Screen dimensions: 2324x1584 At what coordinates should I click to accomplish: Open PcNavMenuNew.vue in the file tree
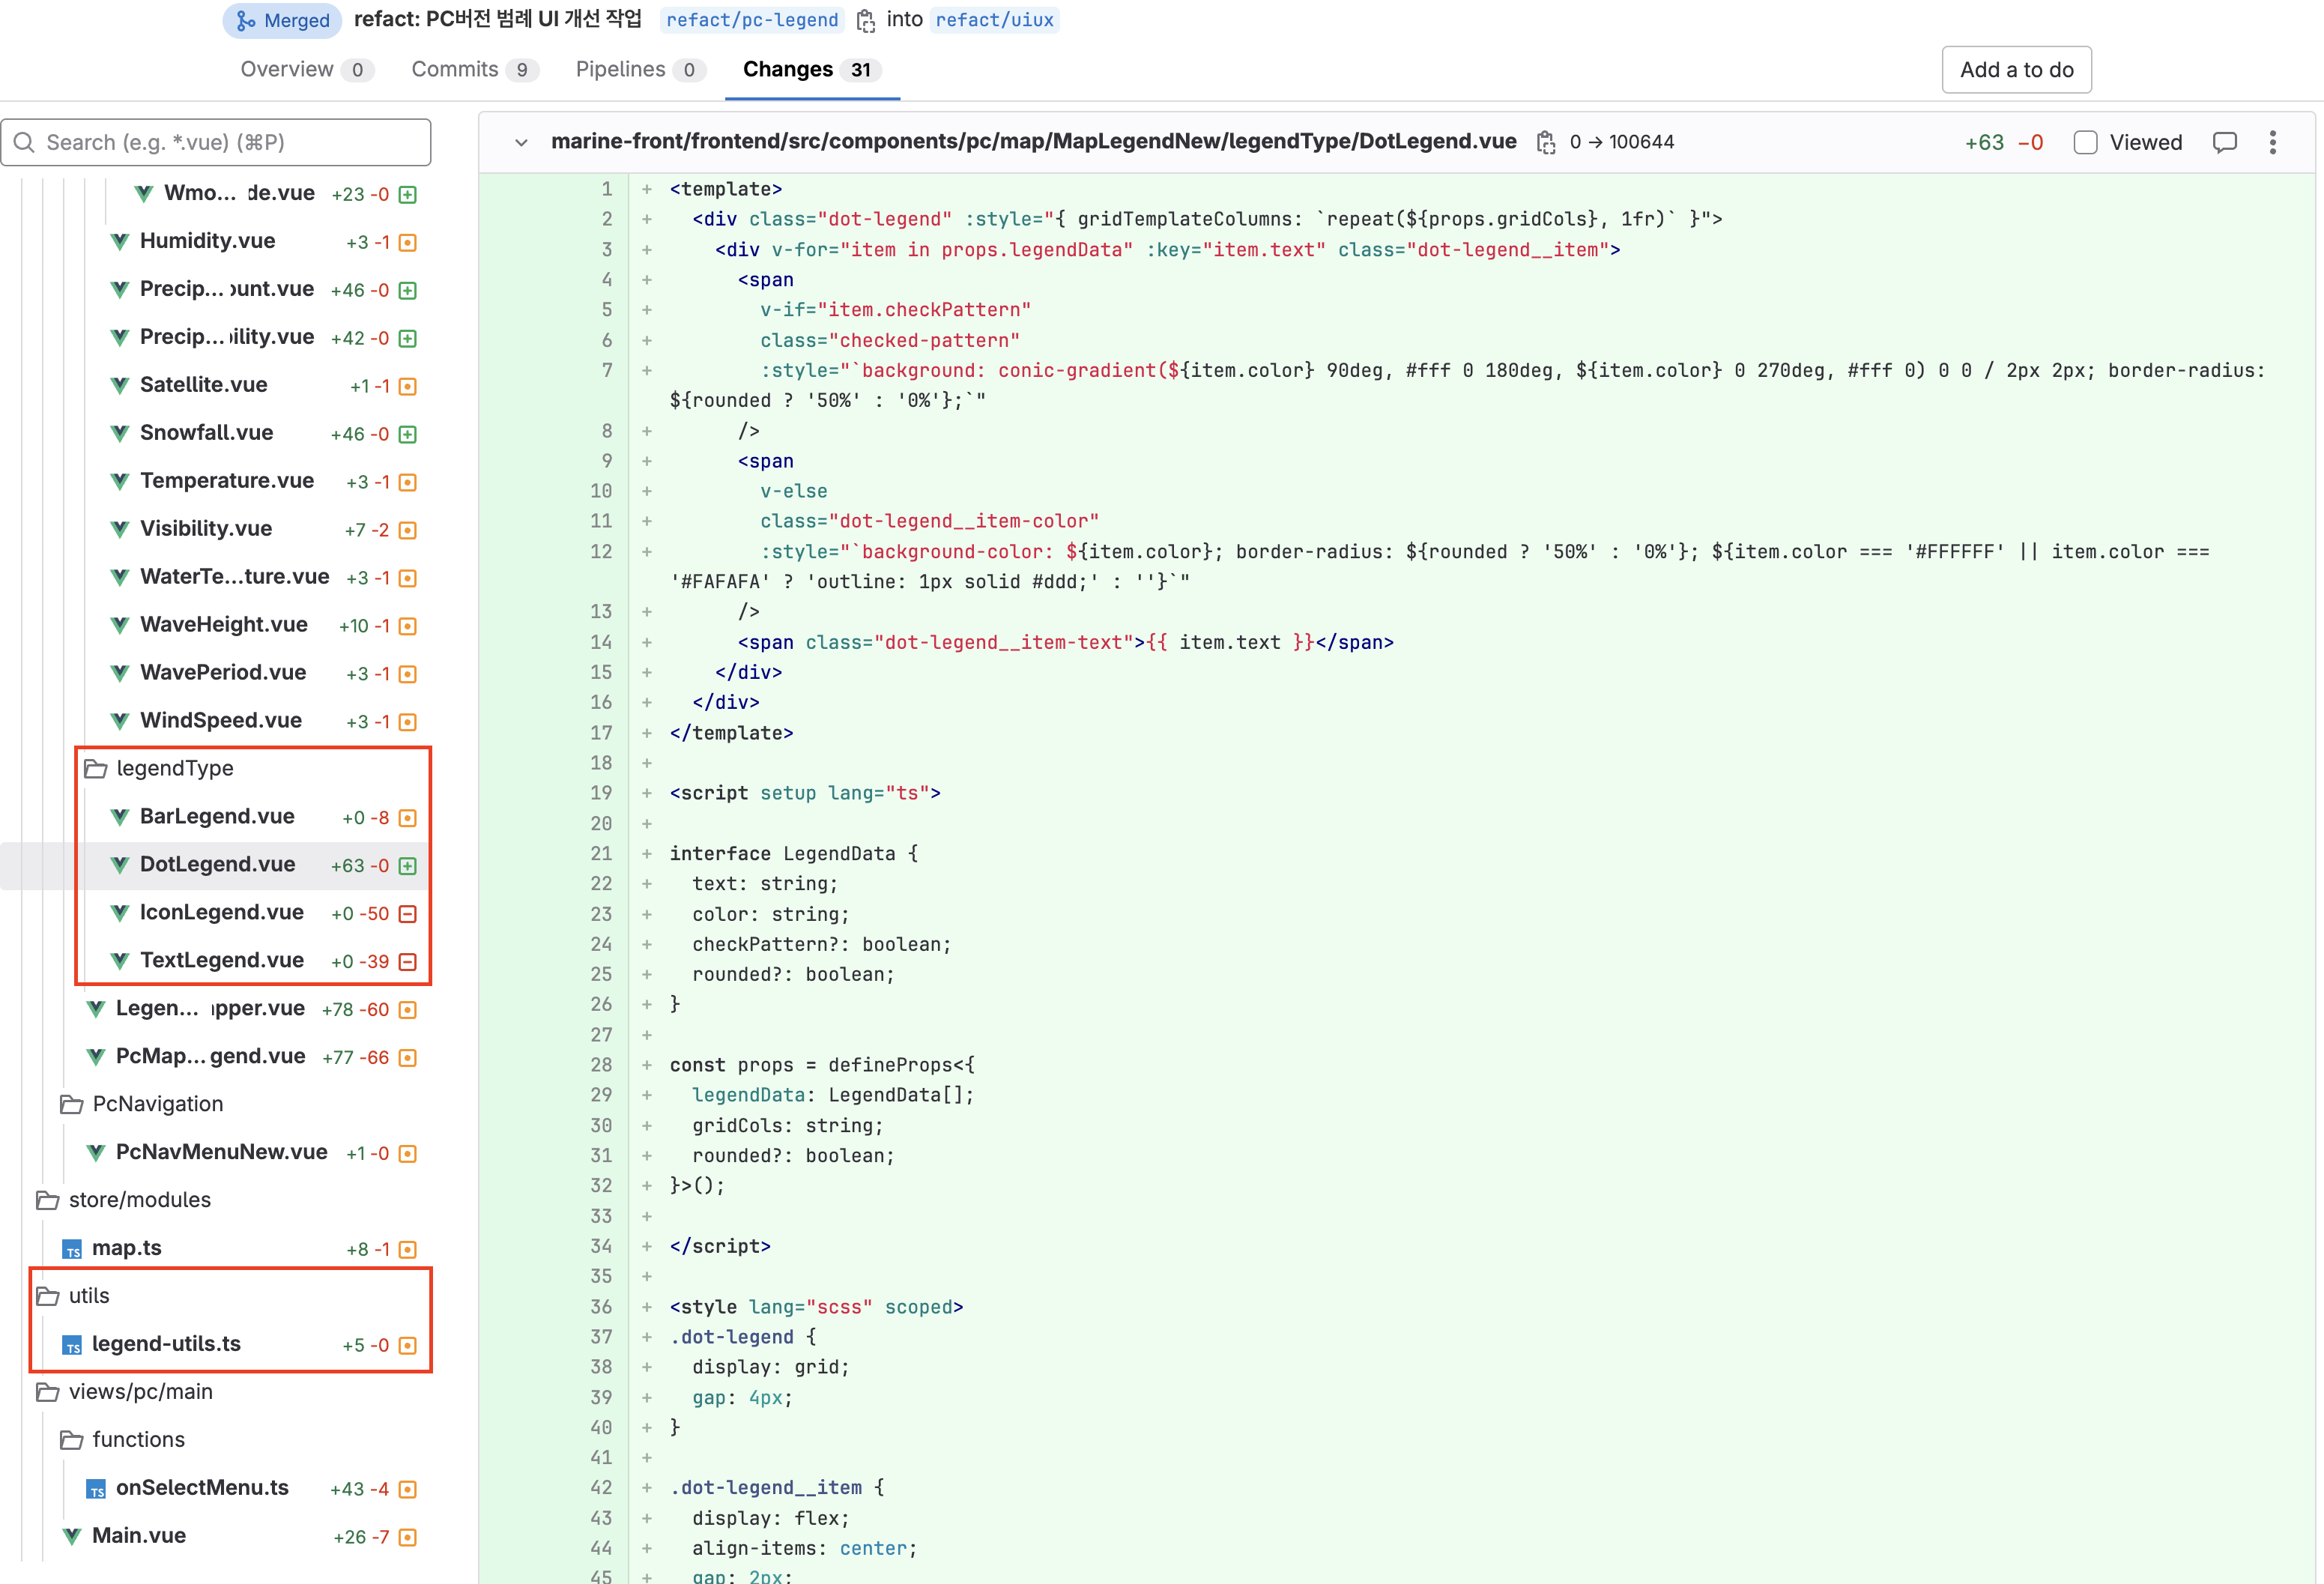tap(221, 1152)
